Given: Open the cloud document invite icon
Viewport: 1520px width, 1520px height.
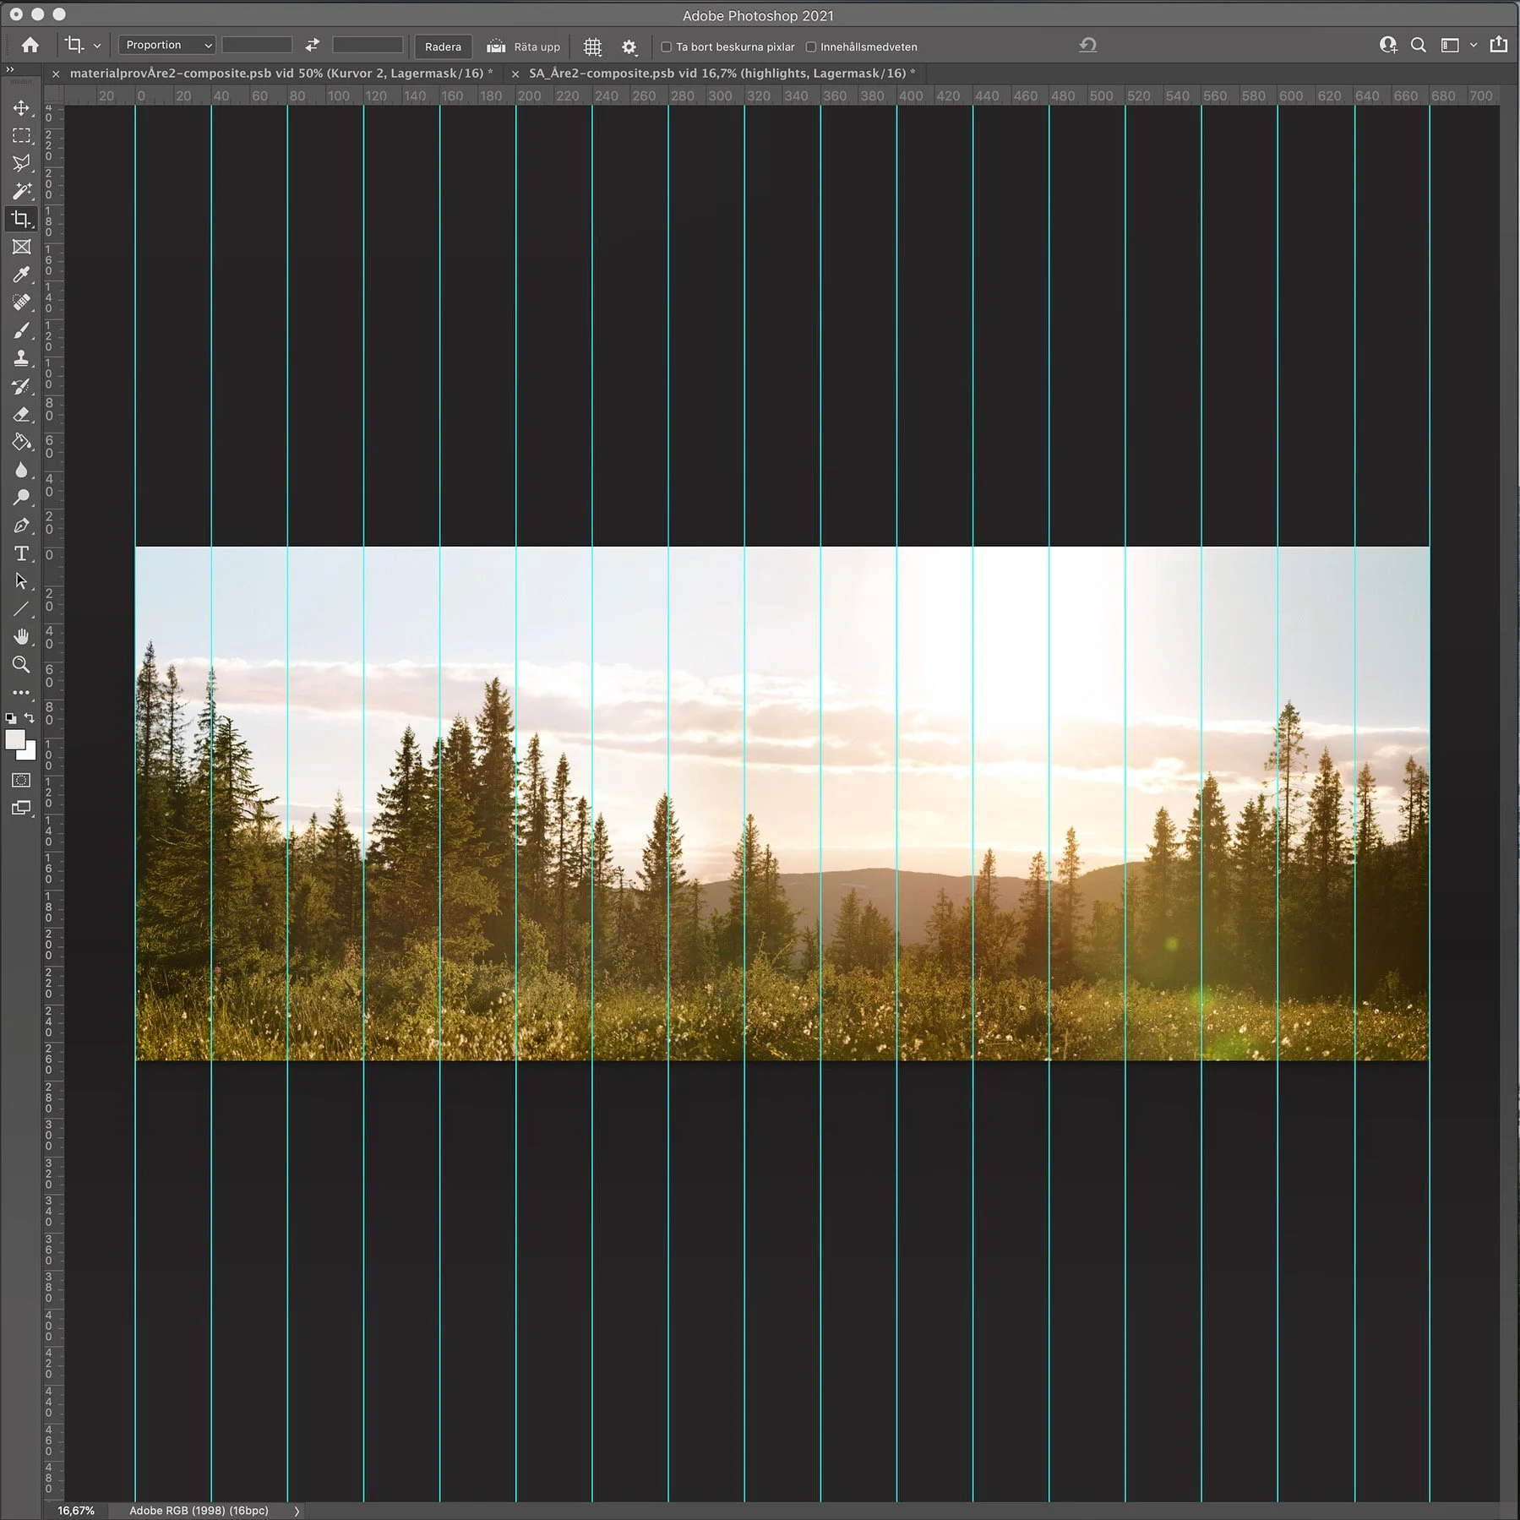Looking at the screenshot, I should pyautogui.click(x=1388, y=46).
